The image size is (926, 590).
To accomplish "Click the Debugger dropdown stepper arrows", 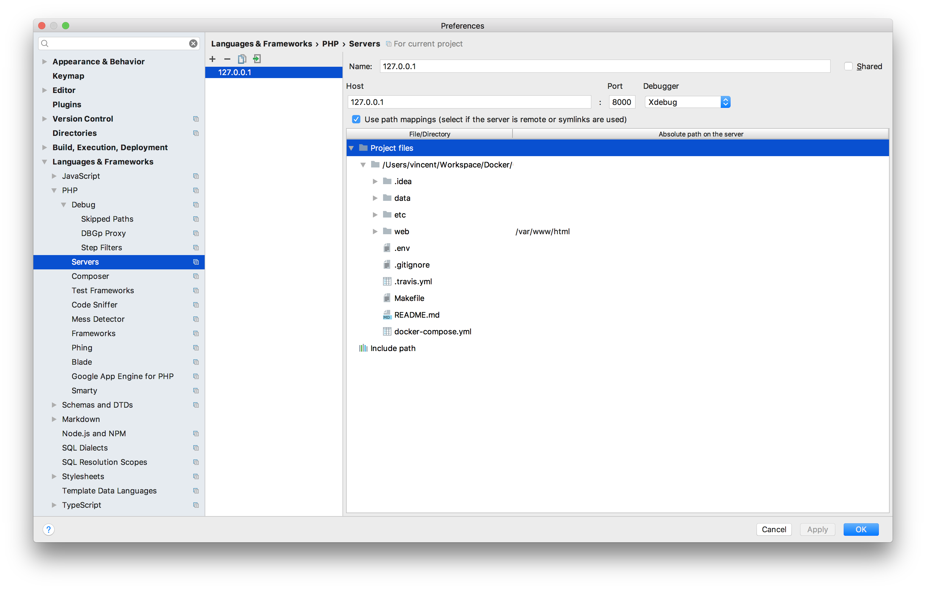I will [x=726, y=102].
